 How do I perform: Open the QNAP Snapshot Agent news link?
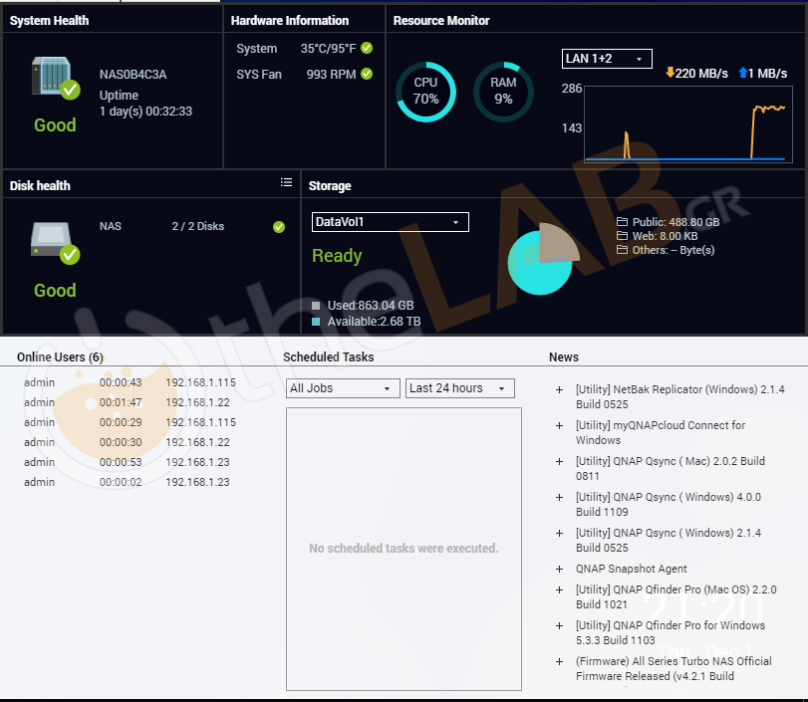tap(632, 569)
